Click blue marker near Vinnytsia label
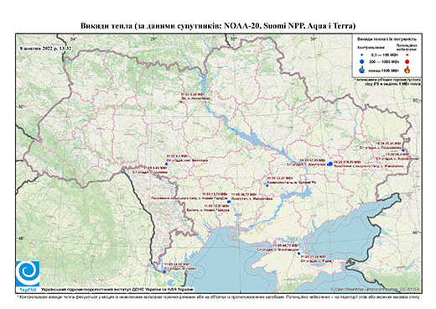 tap(166, 164)
